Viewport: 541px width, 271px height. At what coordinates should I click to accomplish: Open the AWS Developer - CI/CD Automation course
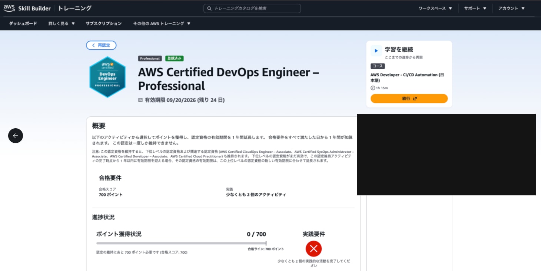pos(407,77)
